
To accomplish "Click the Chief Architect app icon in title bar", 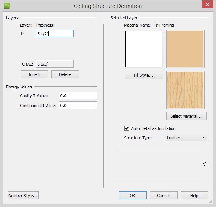I will pos(7,6).
